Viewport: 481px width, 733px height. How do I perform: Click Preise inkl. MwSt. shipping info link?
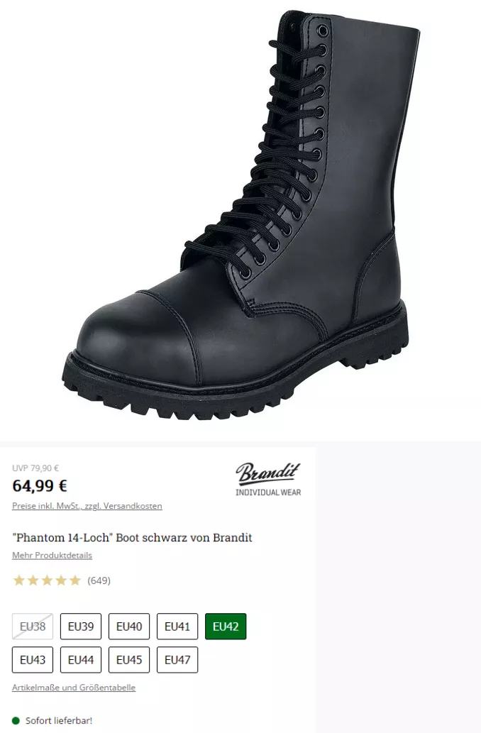(87, 506)
